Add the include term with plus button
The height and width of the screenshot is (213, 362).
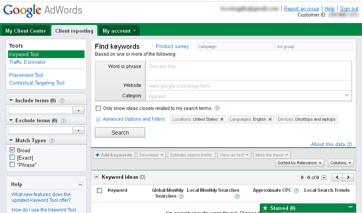[x=78, y=110]
